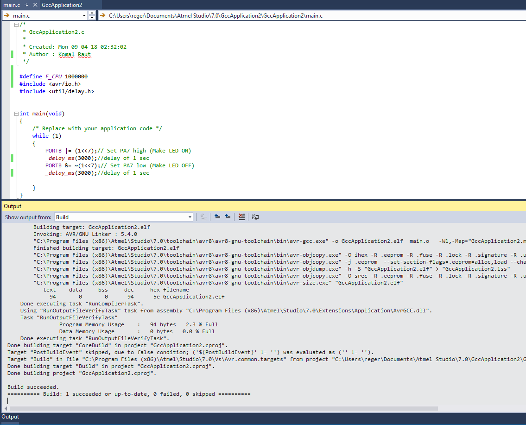Click the "text data bss dec hex filename" header row
Viewport: 526px width, 425px height.
coord(116,290)
